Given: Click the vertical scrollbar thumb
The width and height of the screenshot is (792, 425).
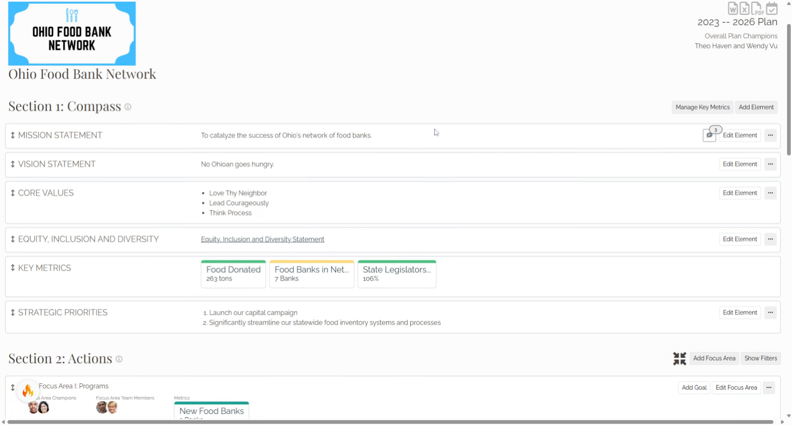Looking at the screenshot, I should pos(789,90).
